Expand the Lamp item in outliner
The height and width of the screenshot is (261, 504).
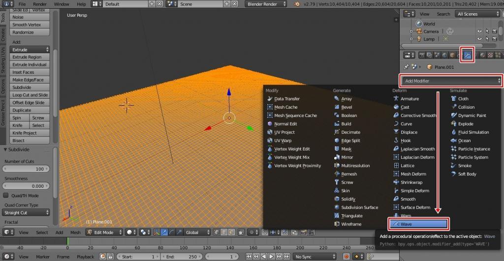pos(411,39)
